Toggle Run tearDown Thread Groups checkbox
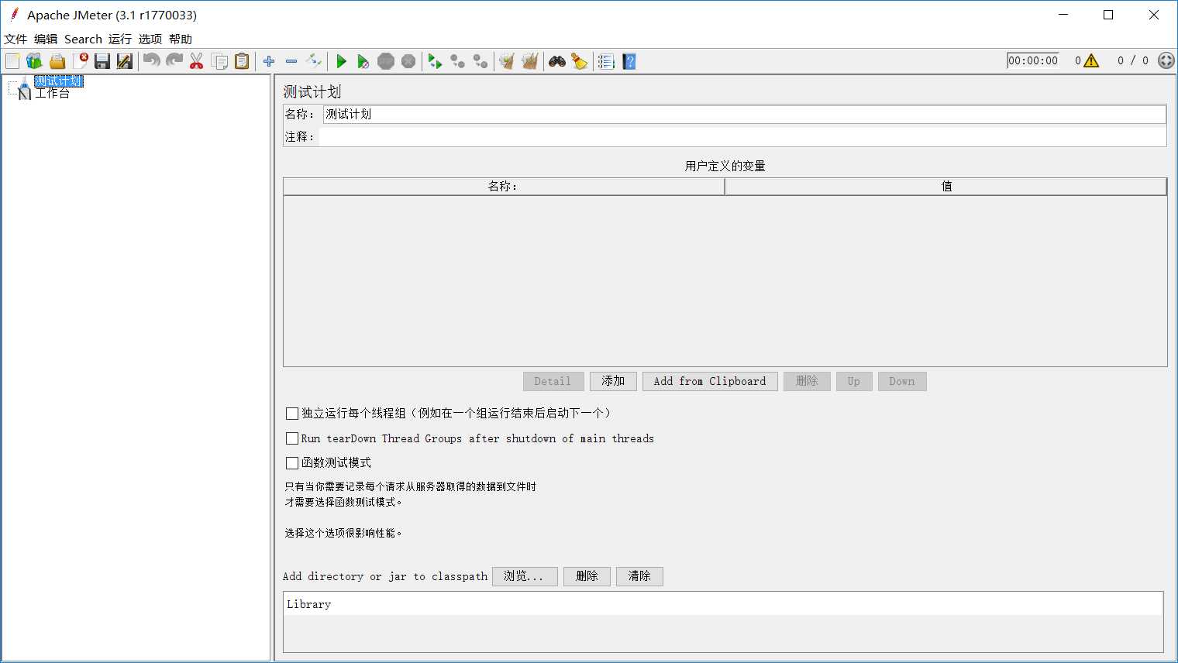Viewport: 1178px width, 663px height. click(x=292, y=438)
